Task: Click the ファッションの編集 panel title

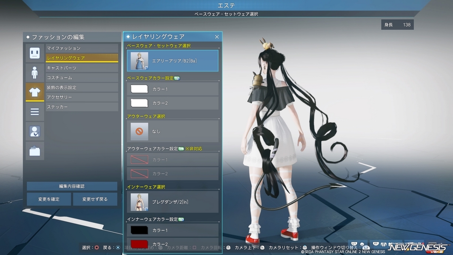Action: (x=58, y=37)
